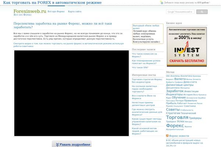Select the Индикаторы tag

(174, 94)
